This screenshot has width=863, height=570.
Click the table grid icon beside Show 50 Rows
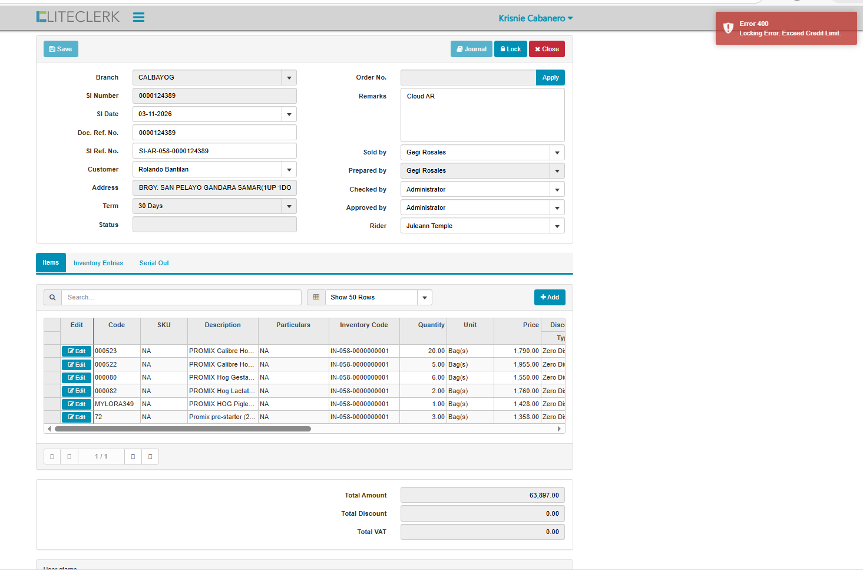point(316,298)
